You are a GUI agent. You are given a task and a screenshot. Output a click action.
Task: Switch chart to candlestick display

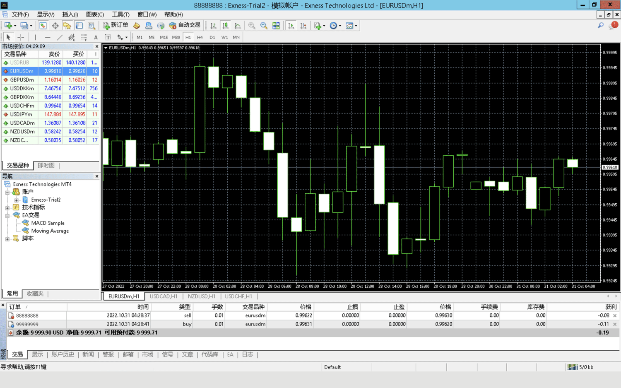pos(225,26)
